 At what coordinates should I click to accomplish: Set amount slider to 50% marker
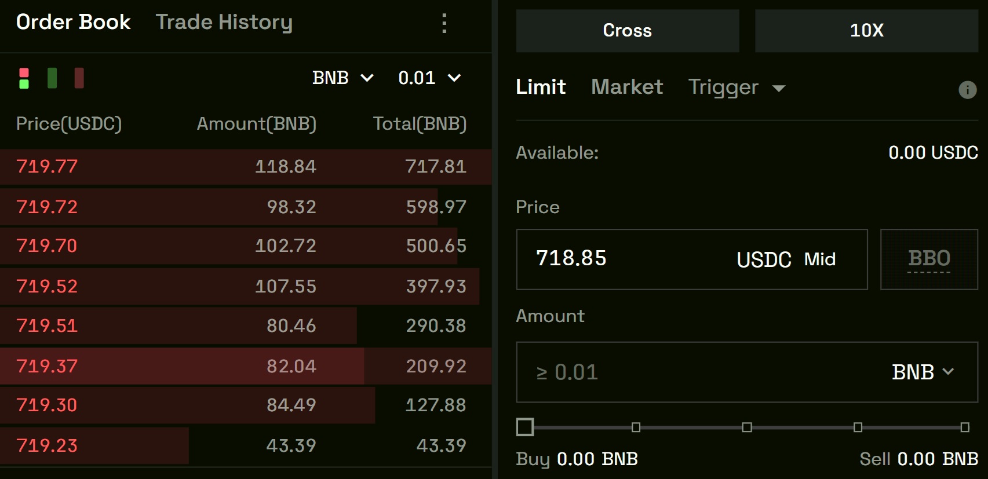pos(747,427)
